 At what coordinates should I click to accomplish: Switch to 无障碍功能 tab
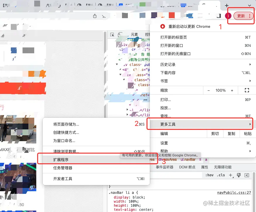(x=223, y=167)
